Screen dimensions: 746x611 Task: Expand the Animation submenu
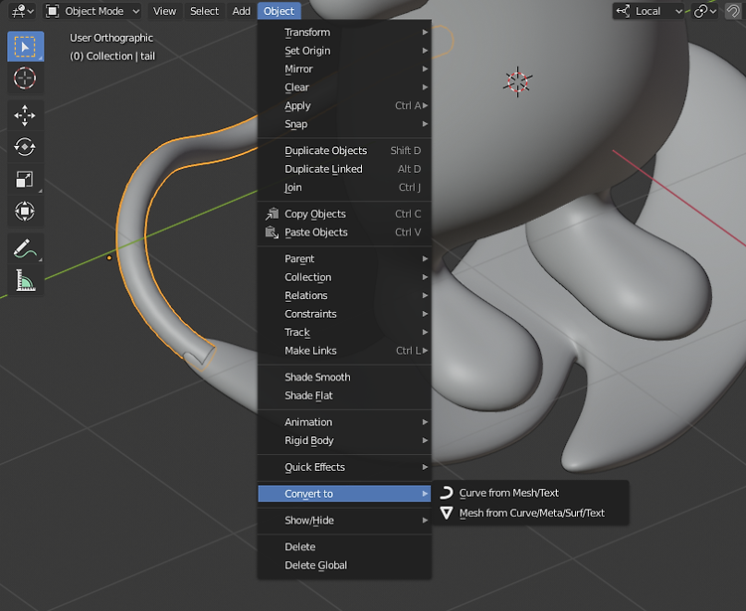pyautogui.click(x=344, y=422)
